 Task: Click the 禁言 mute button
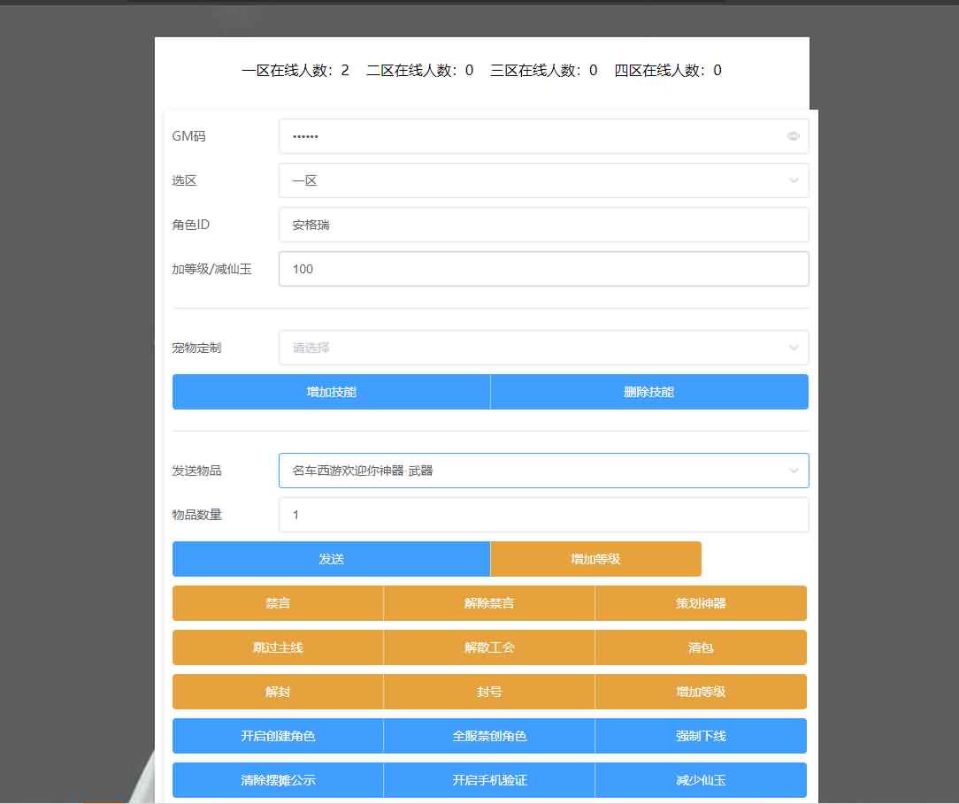278,603
